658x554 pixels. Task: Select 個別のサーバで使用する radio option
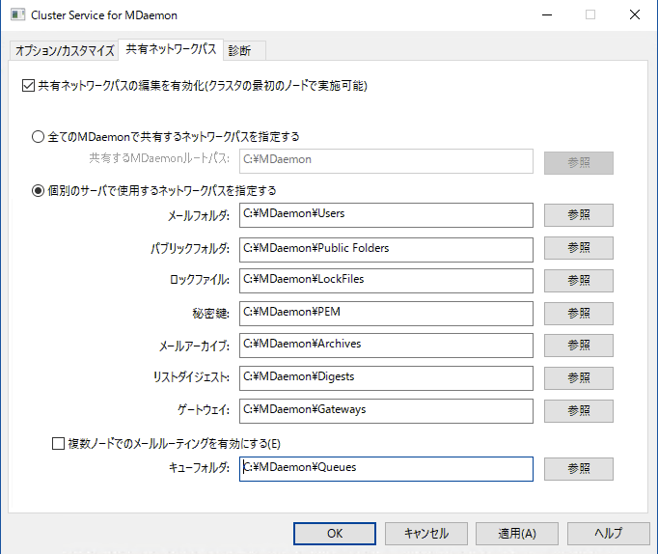(39, 190)
